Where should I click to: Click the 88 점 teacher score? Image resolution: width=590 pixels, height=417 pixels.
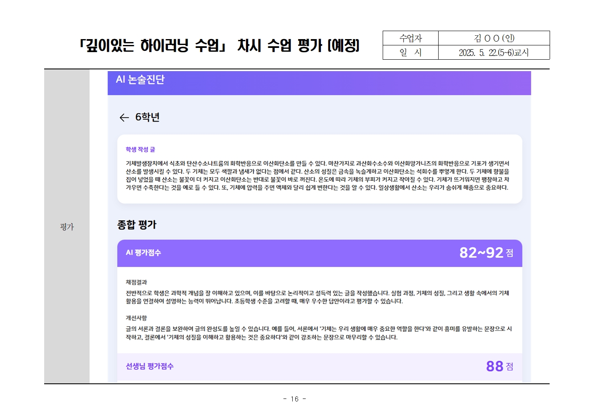[x=500, y=367]
